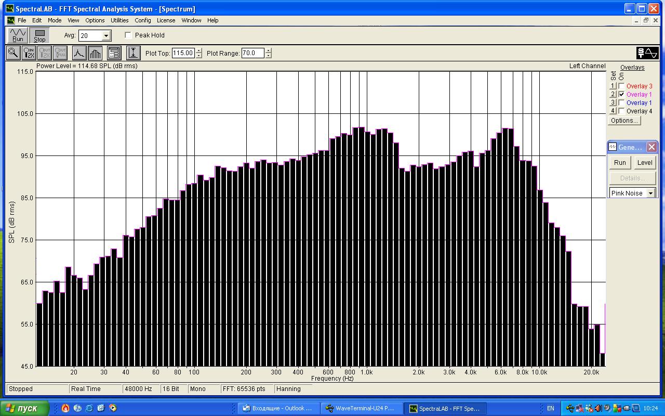Click the signal generator sine icon
The height and width of the screenshot is (416, 665).
coord(647,53)
